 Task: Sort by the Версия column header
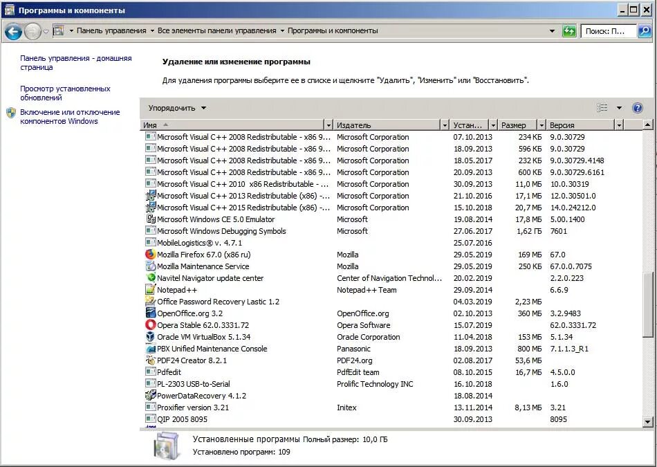click(581, 125)
